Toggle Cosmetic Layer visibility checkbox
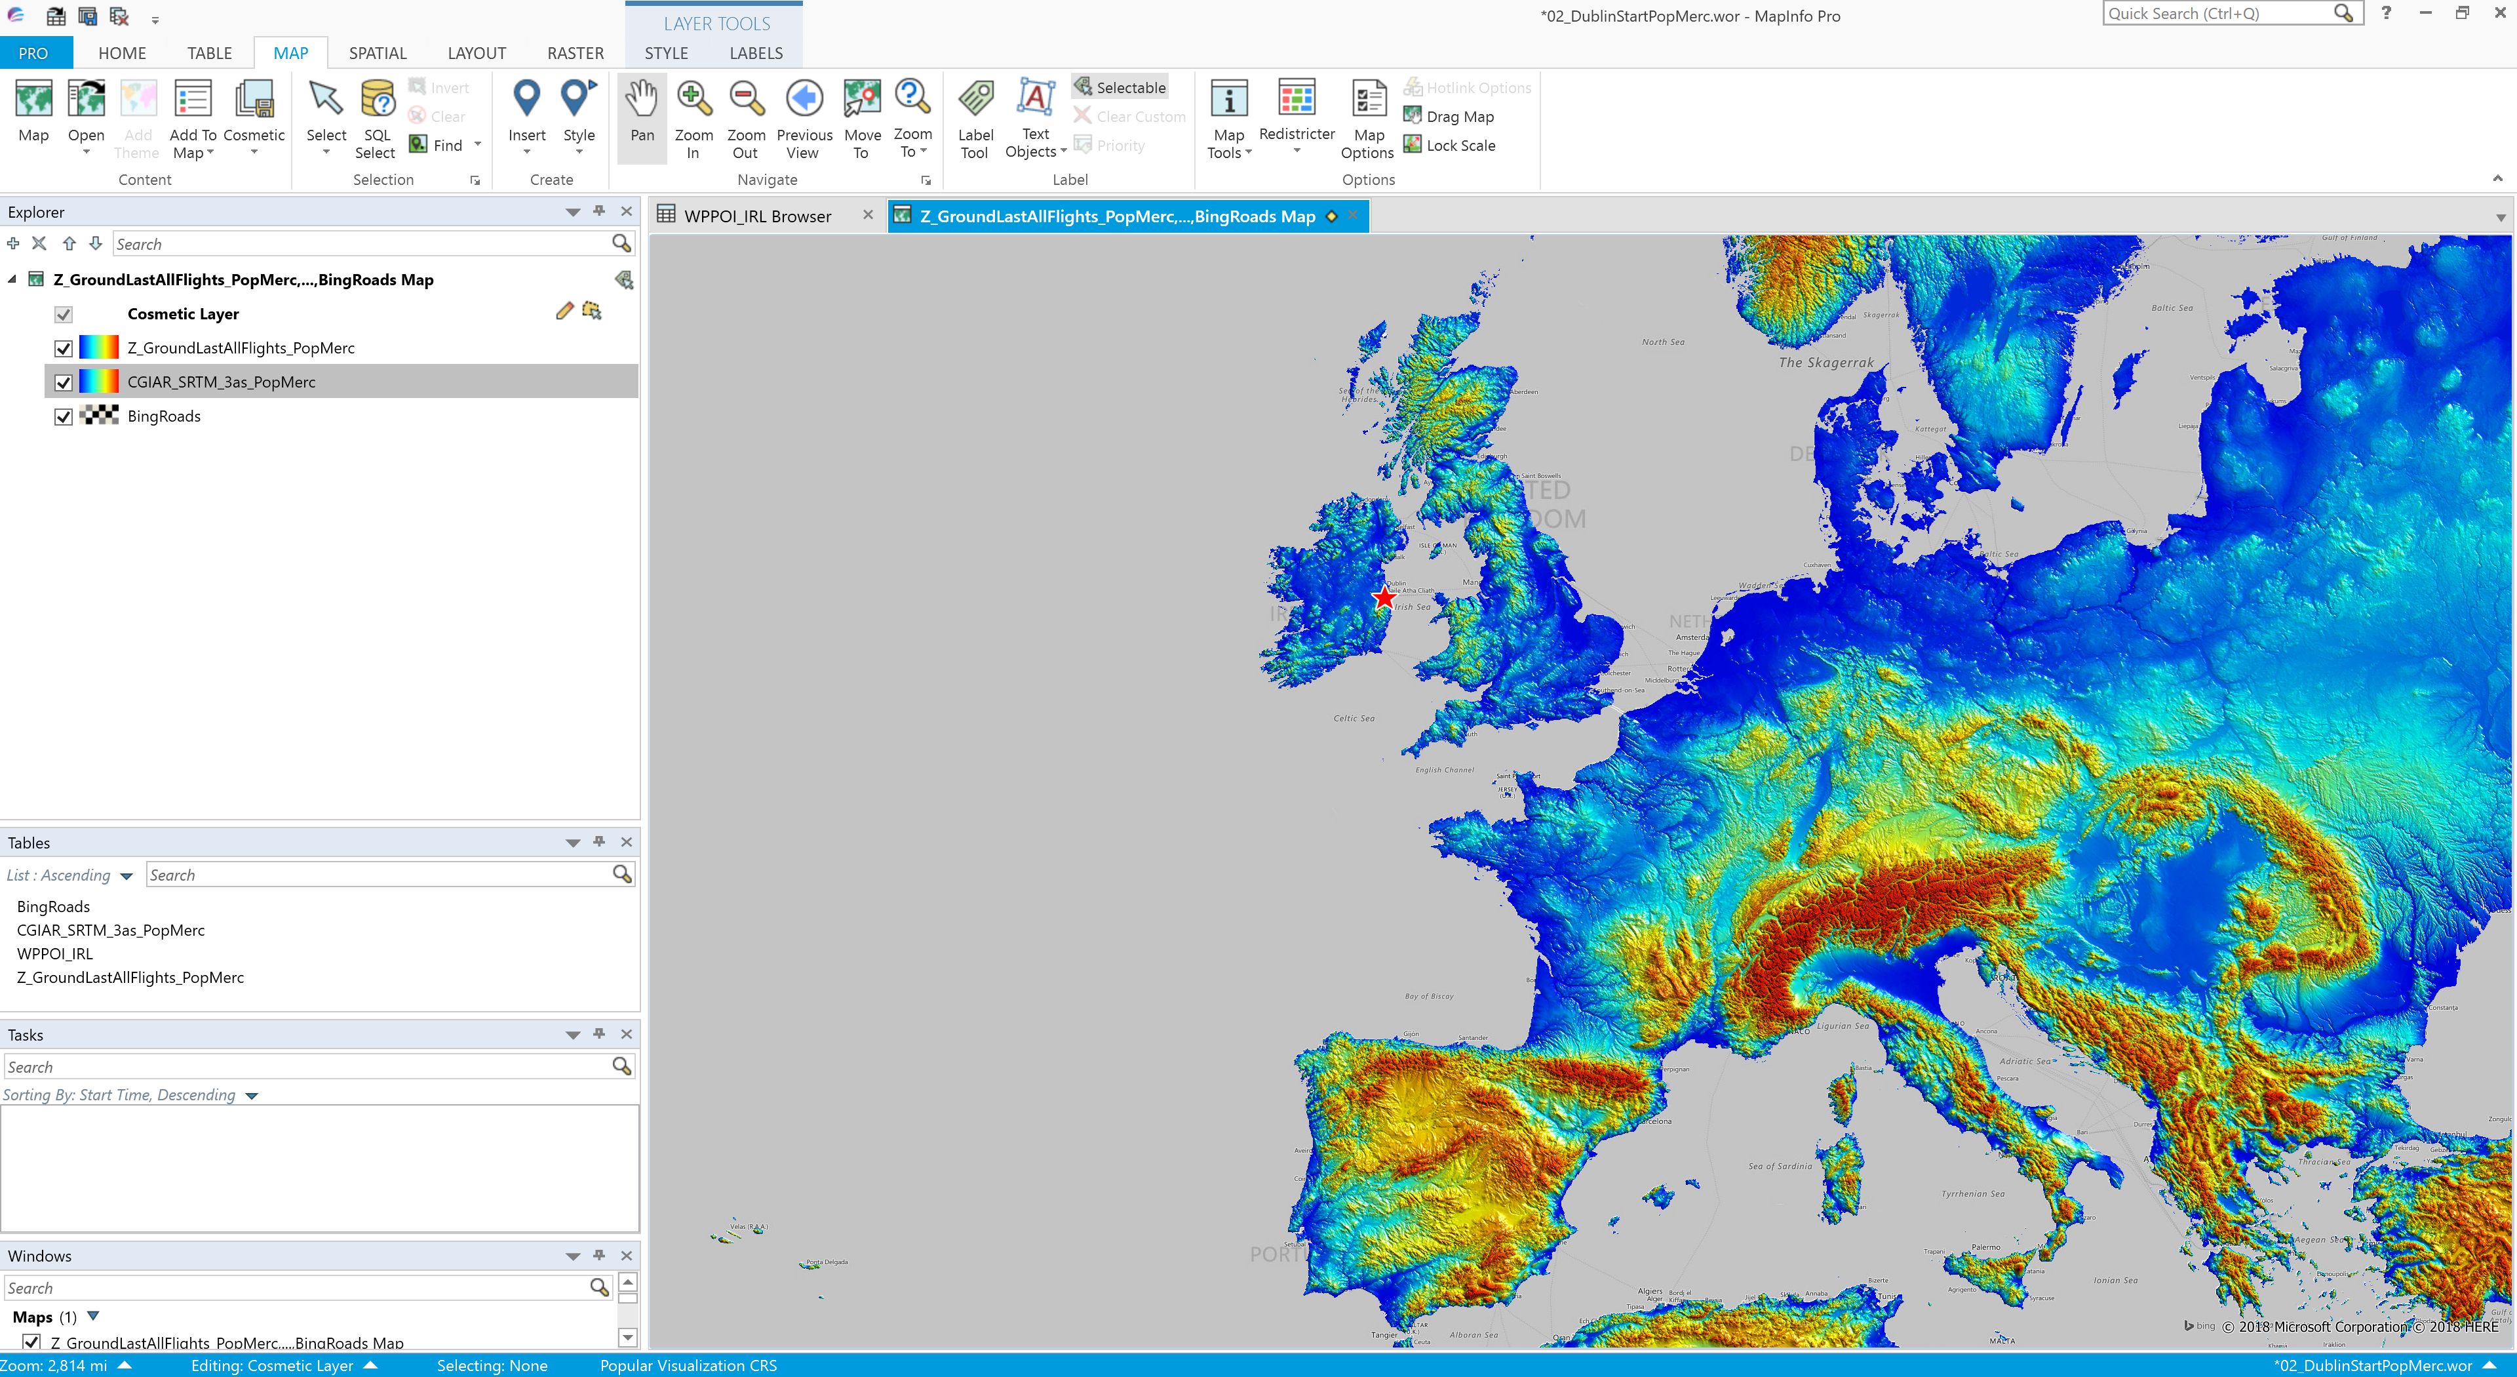This screenshot has width=2517, height=1377. pos(64,313)
